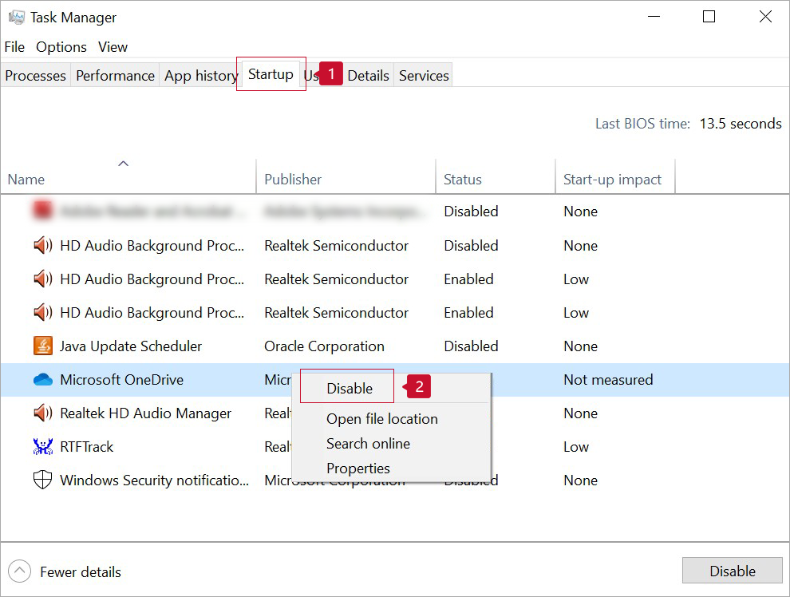Switch to the Performance tab

click(115, 76)
